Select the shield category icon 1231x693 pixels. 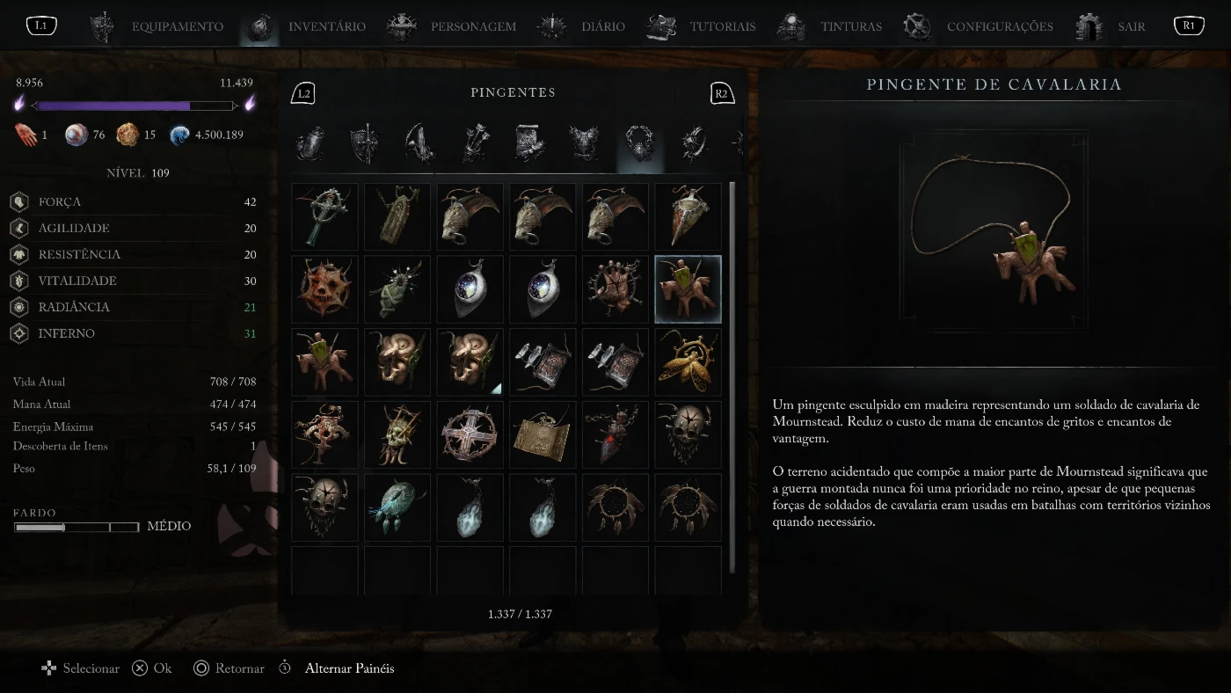[365, 142]
